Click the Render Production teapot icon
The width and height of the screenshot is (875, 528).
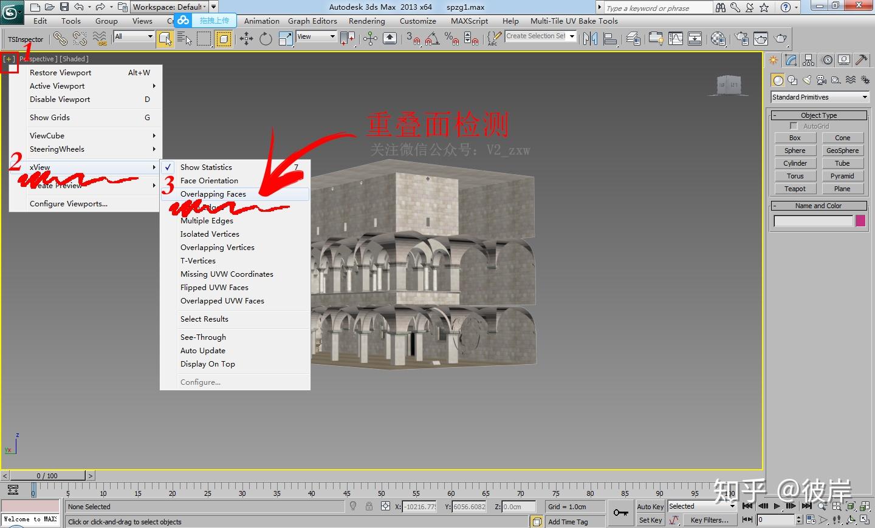click(781, 39)
